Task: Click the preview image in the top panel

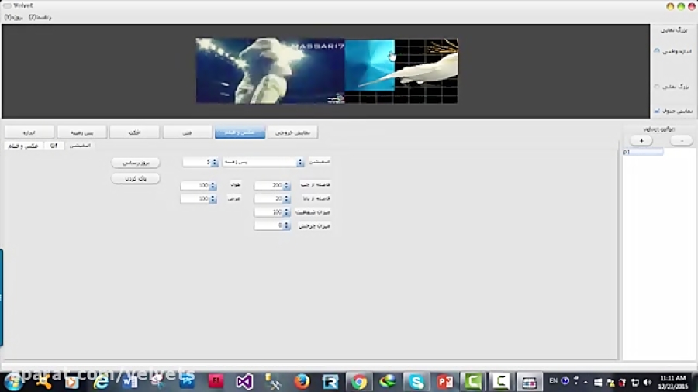Action: pyautogui.click(x=327, y=70)
